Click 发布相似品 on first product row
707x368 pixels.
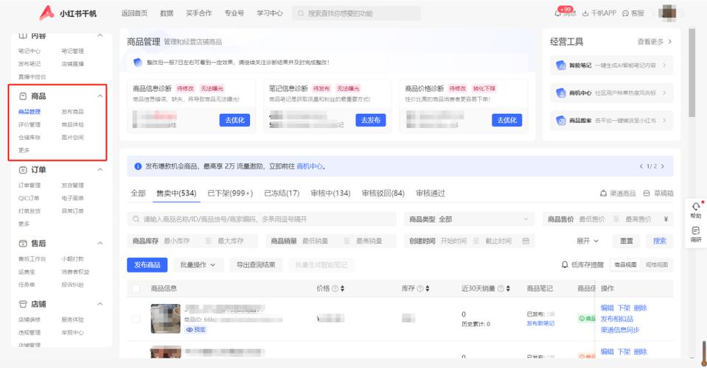click(x=617, y=319)
